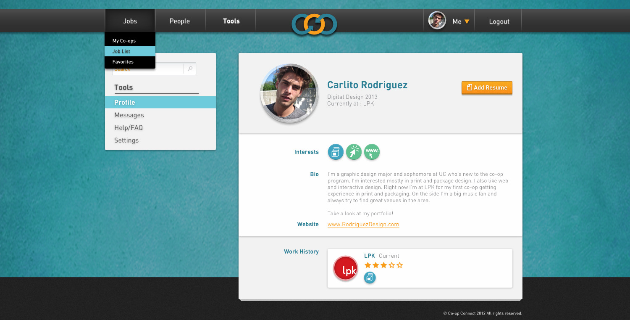Viewport: 630px width, 320px height.
Task: Click the 'Take a look at my portfolio!' text
Action: click(x=360, y=214)
